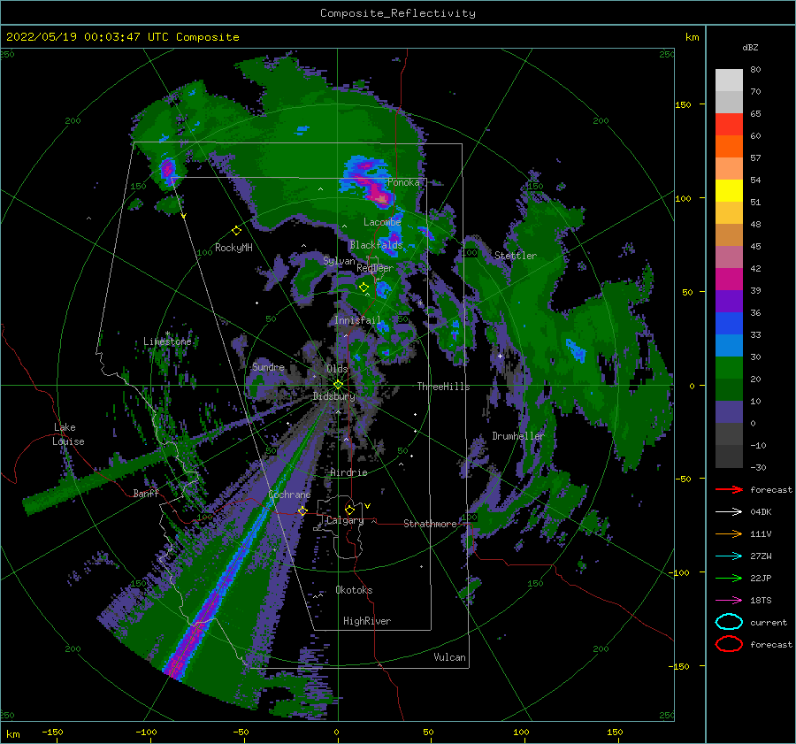Select the slate 0-10 dBZ color swatch
Viewport: 796px width, 744px height.
click(x=729, y=412)
